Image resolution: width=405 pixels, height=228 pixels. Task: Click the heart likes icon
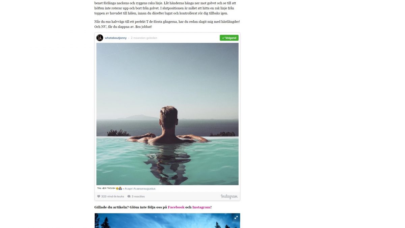[x=99, y=196]
